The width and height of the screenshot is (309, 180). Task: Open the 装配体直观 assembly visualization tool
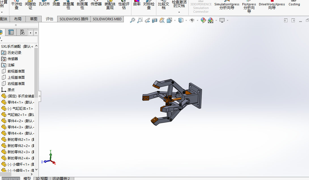tap(110, 5)
